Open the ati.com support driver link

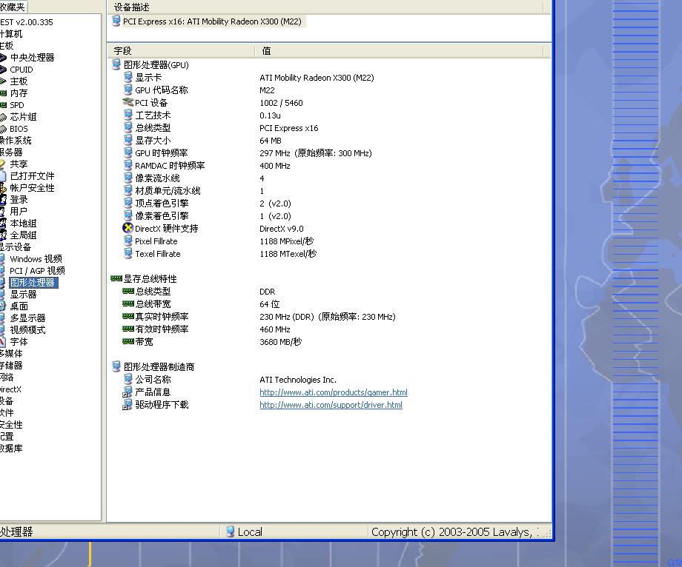coord(331,405)
